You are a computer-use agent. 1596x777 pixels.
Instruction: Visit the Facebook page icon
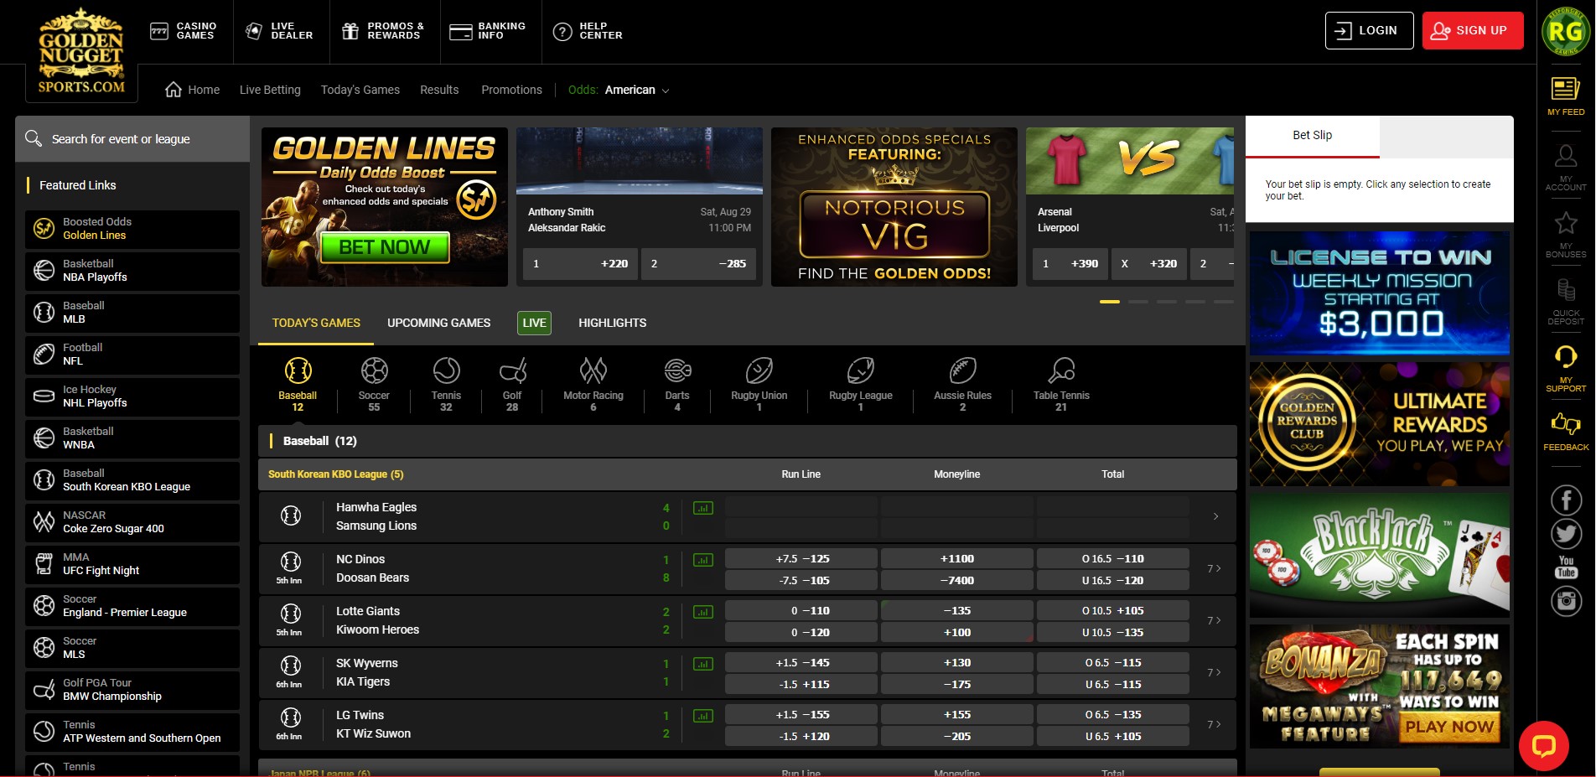click(x=1566, y=500)
